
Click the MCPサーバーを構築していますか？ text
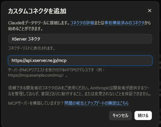pos(36,103)
